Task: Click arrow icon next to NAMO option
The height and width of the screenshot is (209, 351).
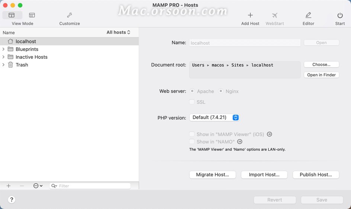Action: point(240,141)
